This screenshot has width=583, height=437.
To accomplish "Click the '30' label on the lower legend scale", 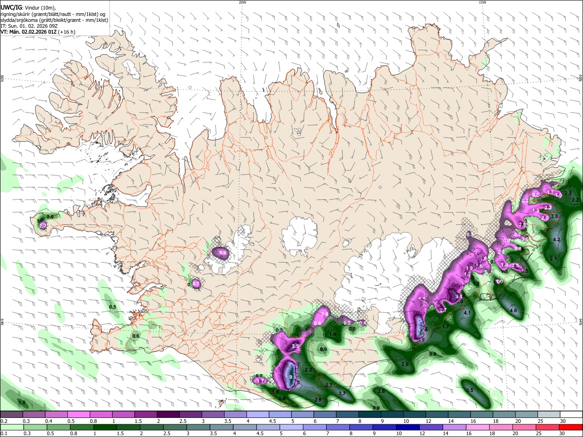I will tap(563, 434).
